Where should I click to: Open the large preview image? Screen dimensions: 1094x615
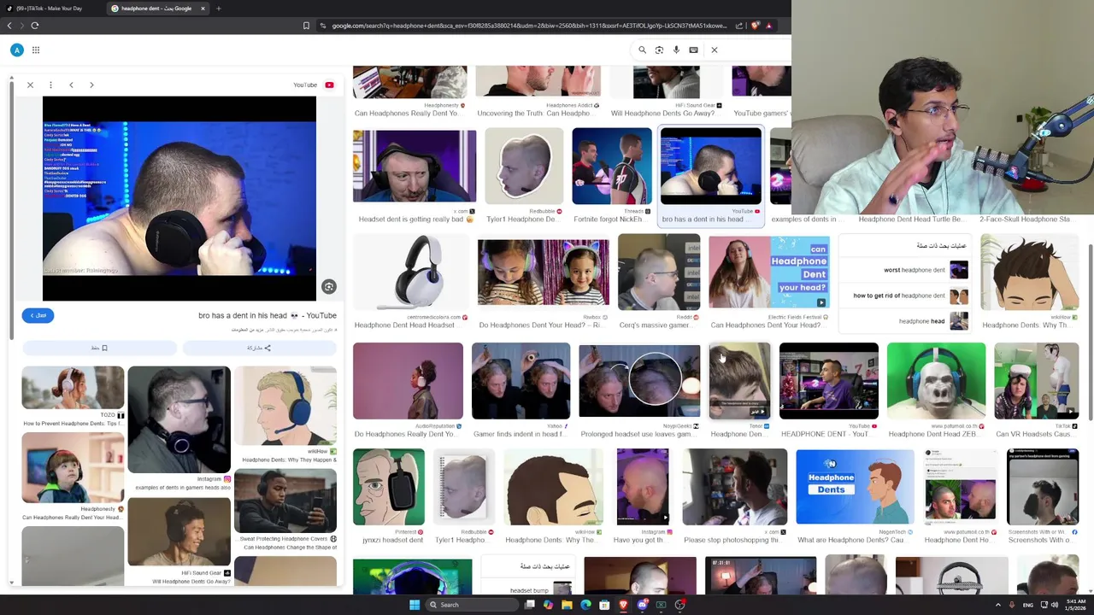pyautogui.click(x=179, y=198)
